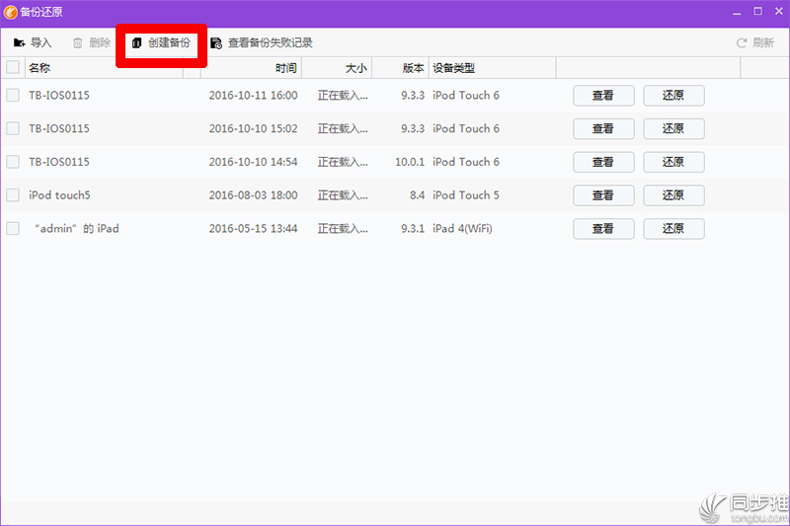Click the date 2016-10-10 14:54
Viewport: 790px width, 526px height.
pos(253,162)
